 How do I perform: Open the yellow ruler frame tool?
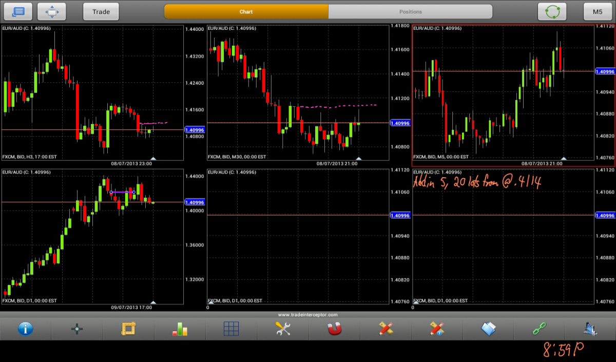[128, 329]
